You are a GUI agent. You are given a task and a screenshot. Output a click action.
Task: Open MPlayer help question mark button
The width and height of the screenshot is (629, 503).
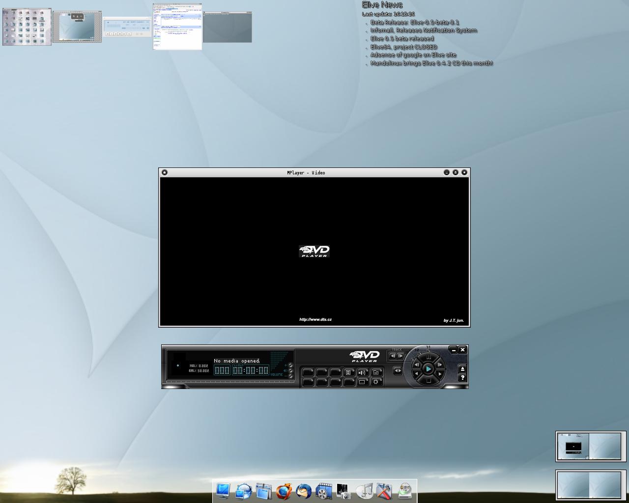click(462, 378)
